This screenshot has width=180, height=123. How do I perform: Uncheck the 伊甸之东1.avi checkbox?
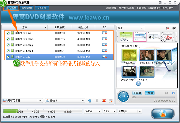[x=8, y=33]
